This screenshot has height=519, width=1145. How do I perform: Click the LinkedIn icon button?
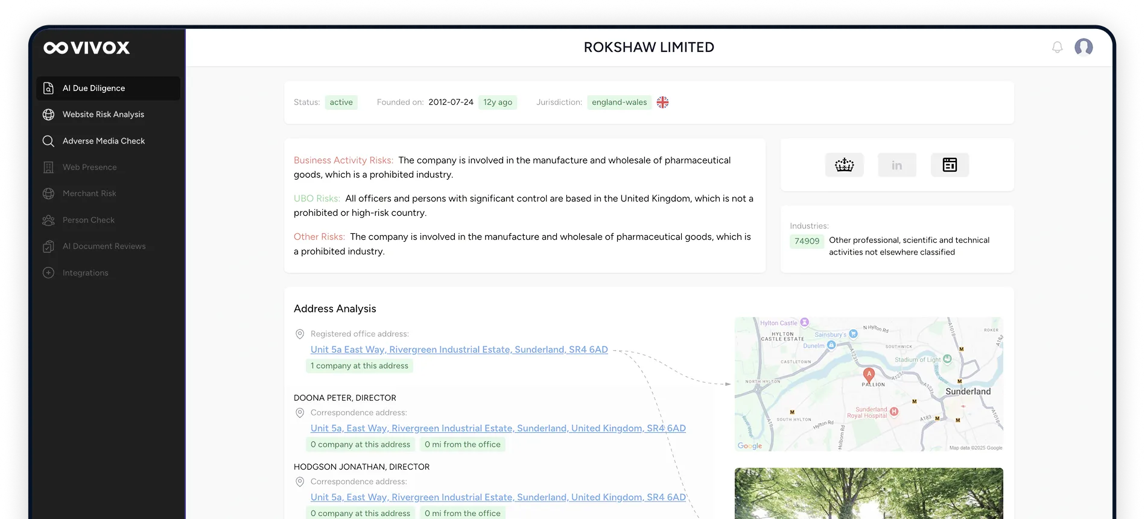coord(897,165)
